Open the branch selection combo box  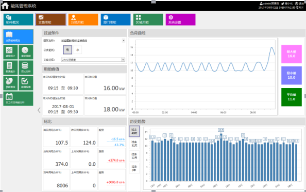93,60
